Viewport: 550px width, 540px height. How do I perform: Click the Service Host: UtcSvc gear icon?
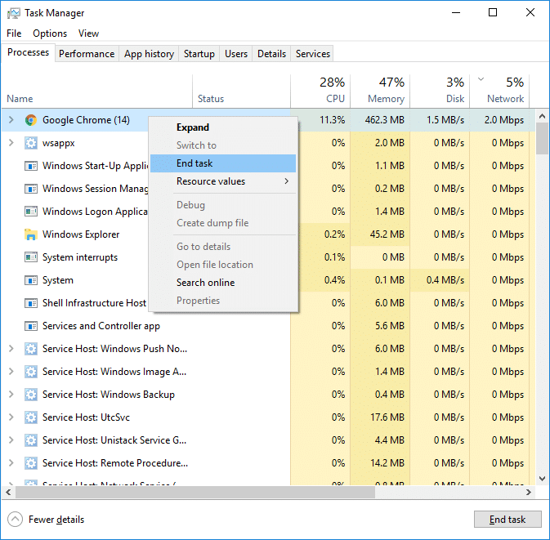[x=31, y=417]
